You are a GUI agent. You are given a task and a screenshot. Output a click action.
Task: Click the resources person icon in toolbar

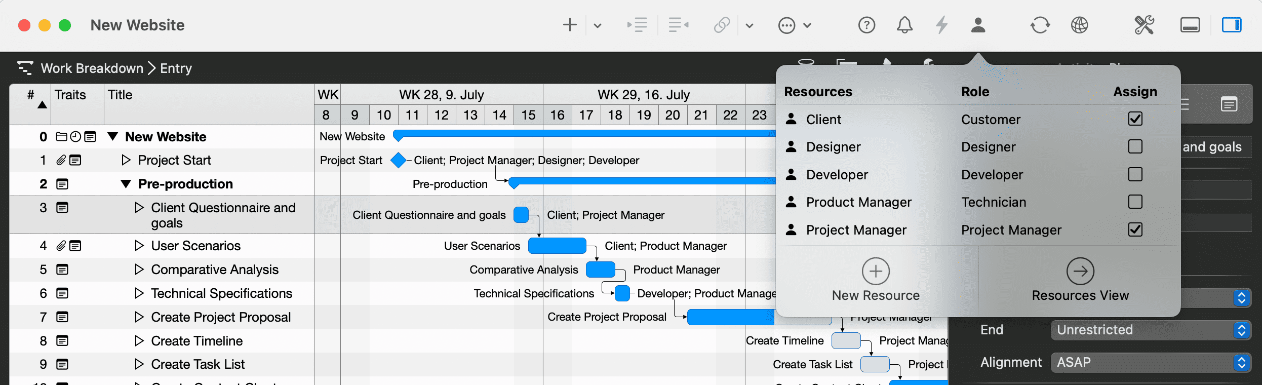pyautogui.click(x=978, y=25)
